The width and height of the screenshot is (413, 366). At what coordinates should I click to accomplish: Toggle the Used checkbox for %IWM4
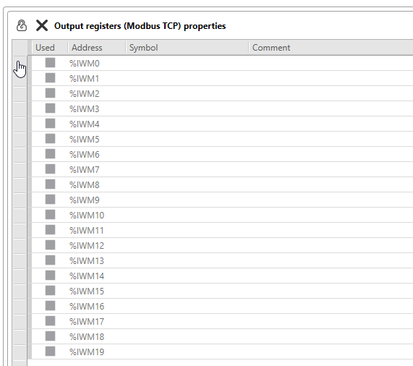pos(50,124)
